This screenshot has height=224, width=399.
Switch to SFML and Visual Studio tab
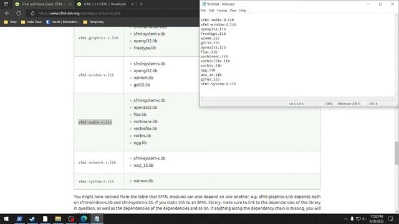[x=43, y=4]
